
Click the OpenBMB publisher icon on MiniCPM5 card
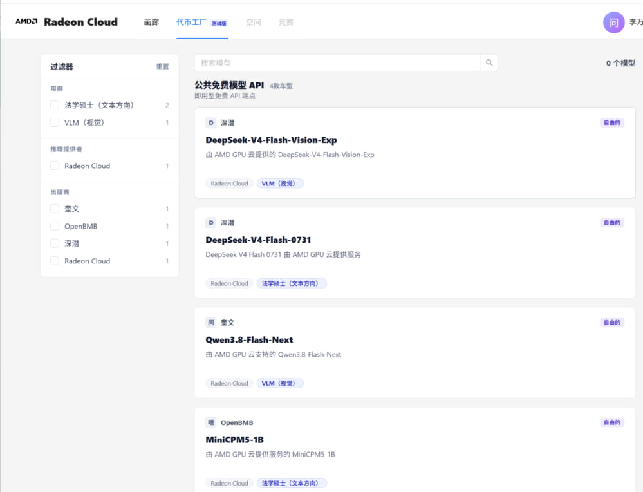[x=210, y=422]
